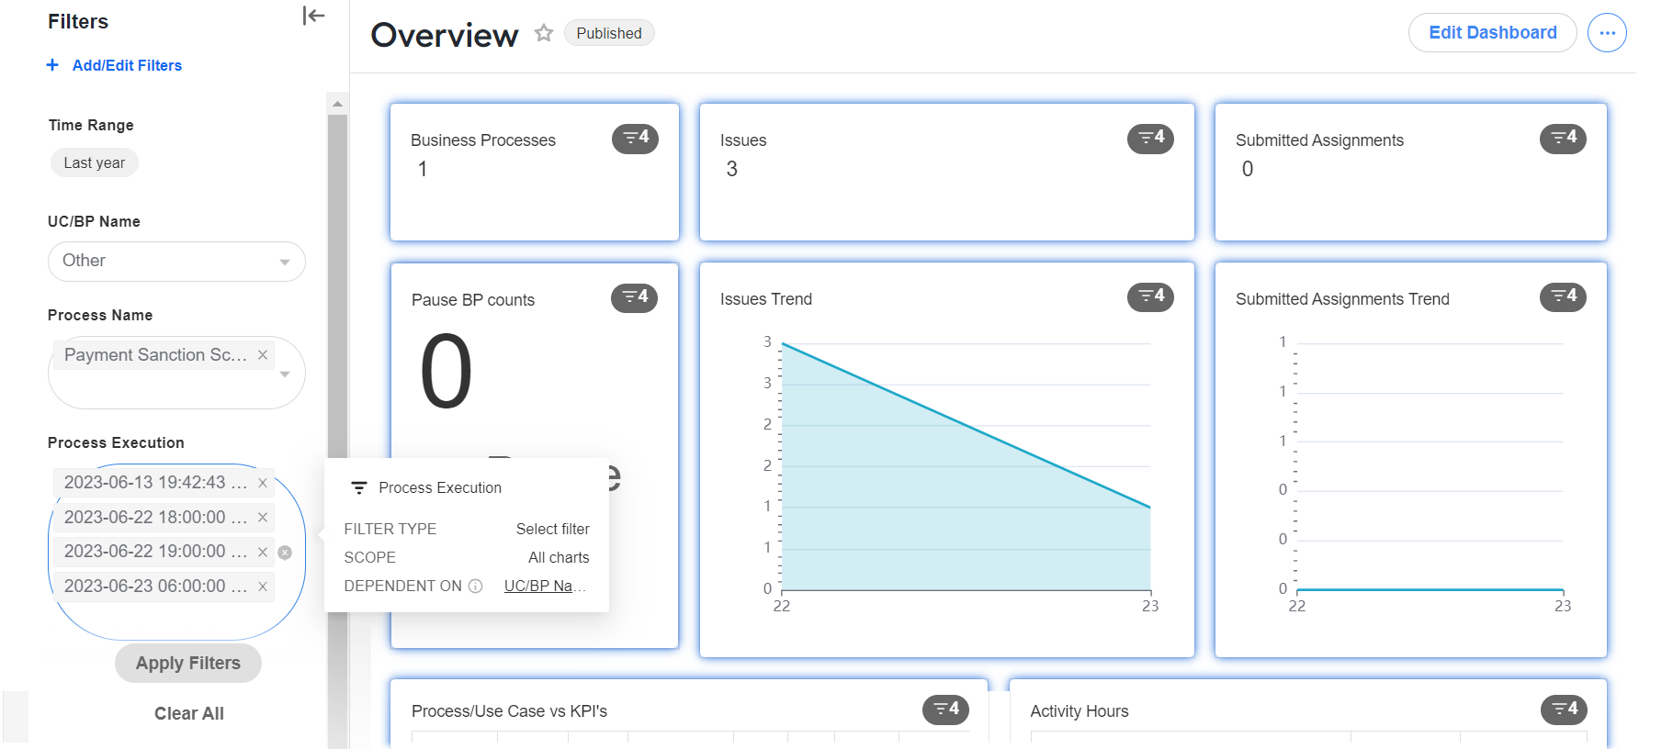
Task: Click Add/Edit Filters link
Action: point(115,65)
